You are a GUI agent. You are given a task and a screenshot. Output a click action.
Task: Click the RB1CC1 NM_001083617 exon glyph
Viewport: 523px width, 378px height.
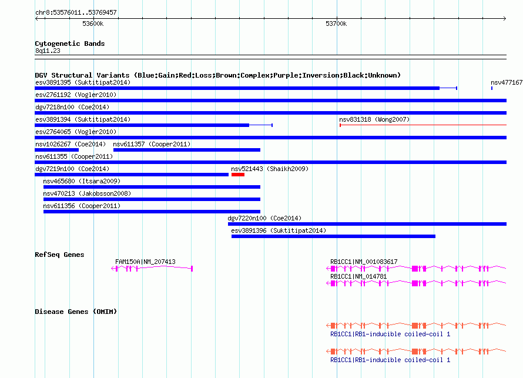tap(416, 268)
